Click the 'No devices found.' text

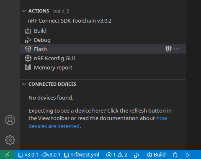(x=51, y=97)
